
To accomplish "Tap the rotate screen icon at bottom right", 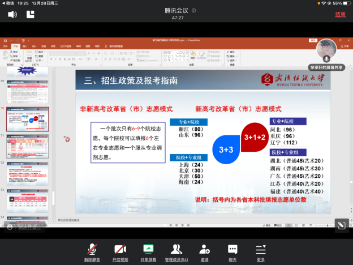I will (x=341, y=225).
